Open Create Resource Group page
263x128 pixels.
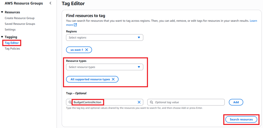[20, 18]
